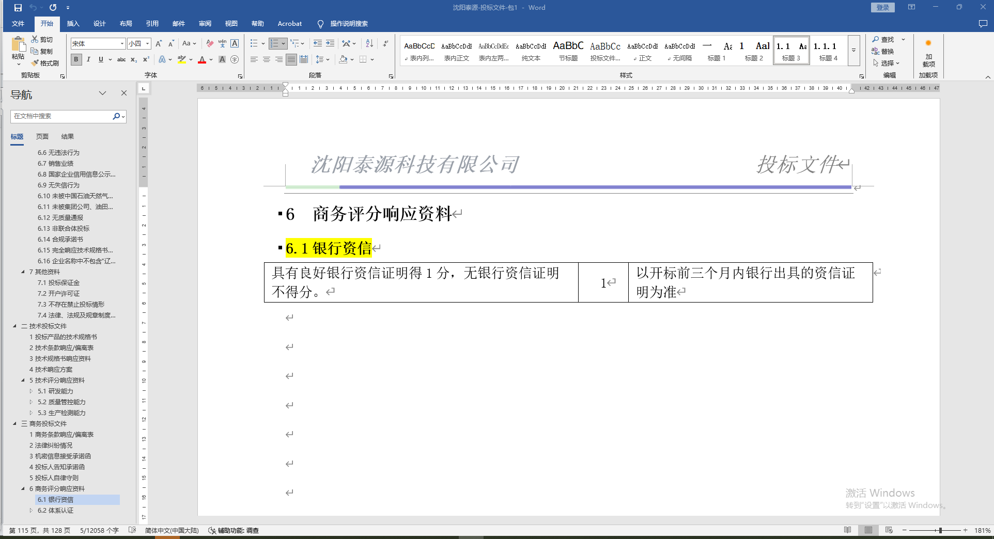
Task: Click the center align icon
Action: [x=267, y=59]
